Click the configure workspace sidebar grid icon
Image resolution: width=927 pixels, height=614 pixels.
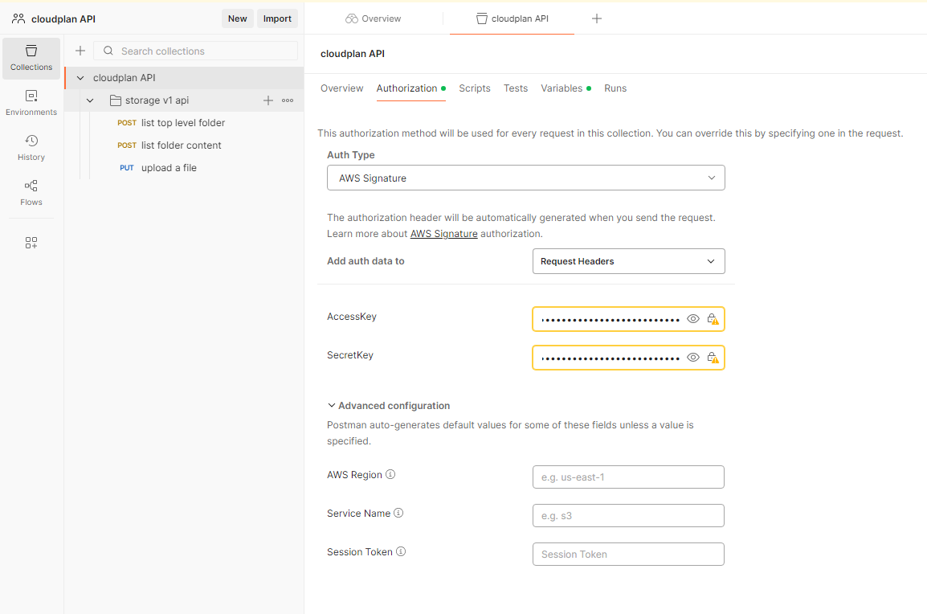31,243
